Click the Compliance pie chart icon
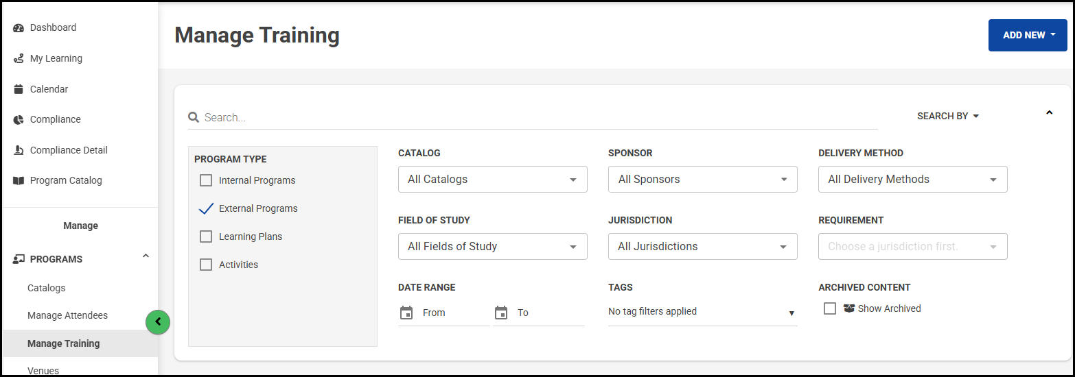Image resolution: width=1075 pixels, height=377 pixels. [19, 120]
